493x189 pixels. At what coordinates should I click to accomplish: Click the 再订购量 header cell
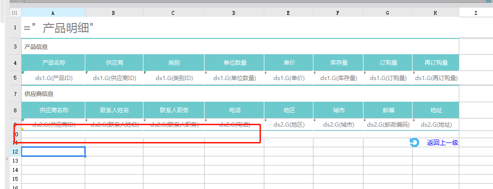[x=436, y=63]
